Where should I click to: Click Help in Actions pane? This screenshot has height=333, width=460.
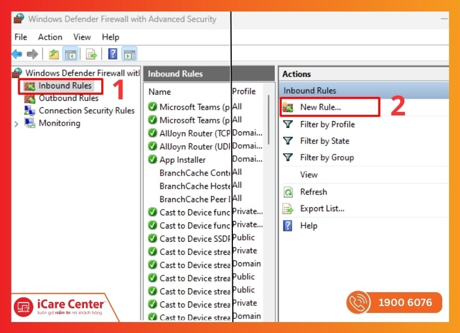click(309, 226)
